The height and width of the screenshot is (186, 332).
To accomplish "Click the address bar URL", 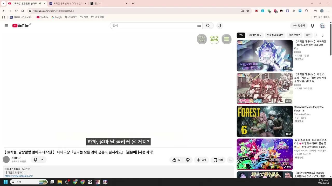I will pos(53,11).
